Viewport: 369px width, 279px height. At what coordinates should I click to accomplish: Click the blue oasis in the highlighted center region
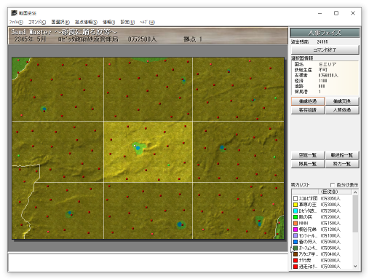pos(138,148)
